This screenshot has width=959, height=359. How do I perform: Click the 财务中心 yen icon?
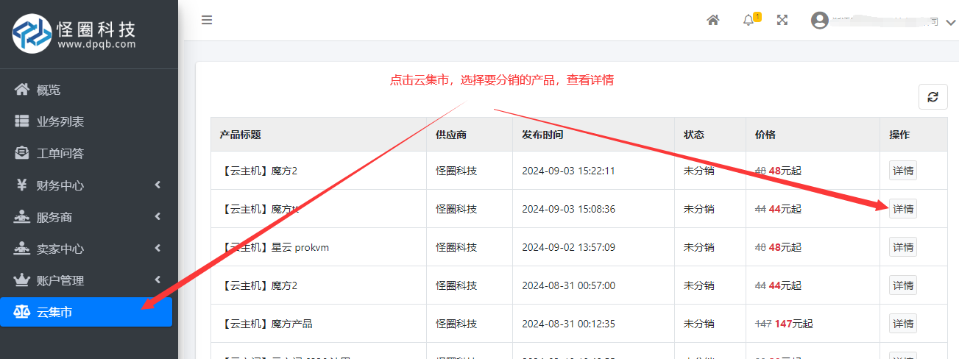[22, 185]
